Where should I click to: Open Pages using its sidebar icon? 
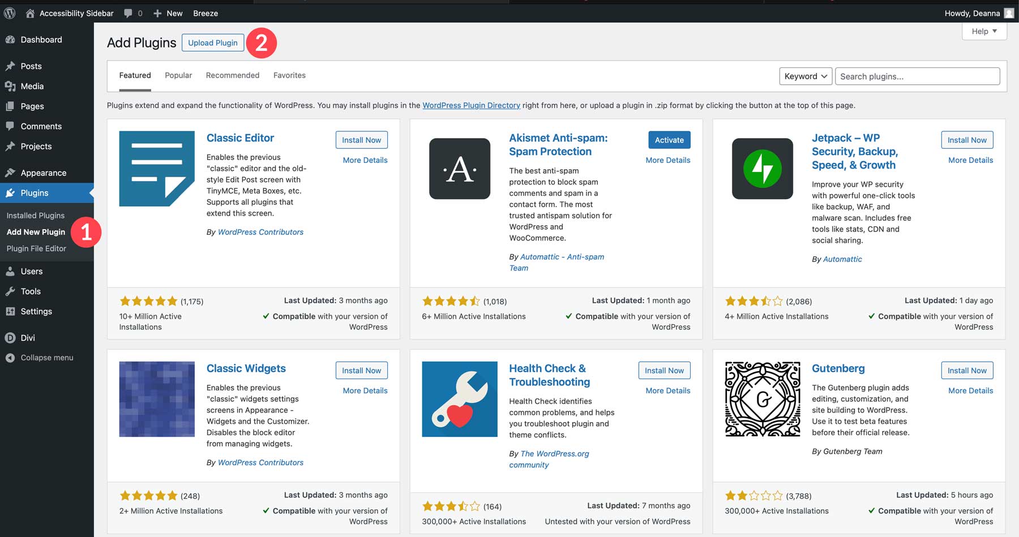coord(11,106)
